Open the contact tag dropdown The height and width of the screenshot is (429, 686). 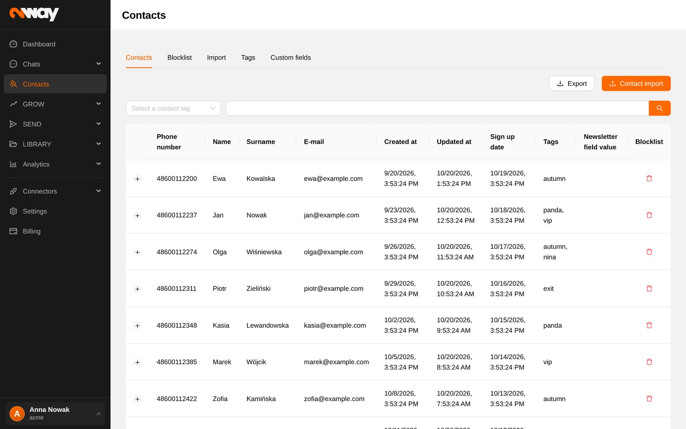(x=173, y=108)
